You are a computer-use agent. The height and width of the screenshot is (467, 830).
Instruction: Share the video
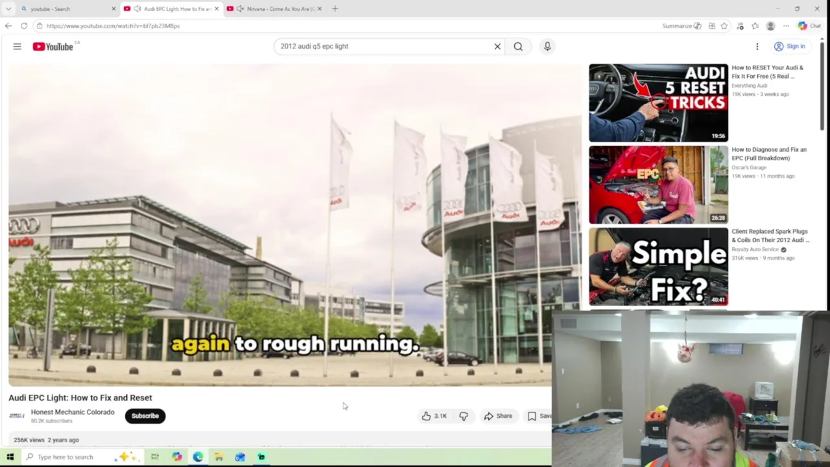tap(498, 416)
